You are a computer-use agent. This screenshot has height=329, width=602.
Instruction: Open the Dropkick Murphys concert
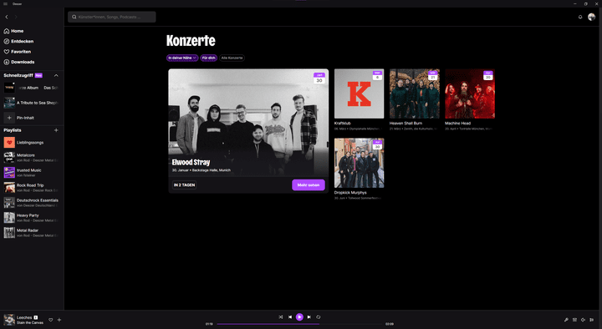coord(359,163)
